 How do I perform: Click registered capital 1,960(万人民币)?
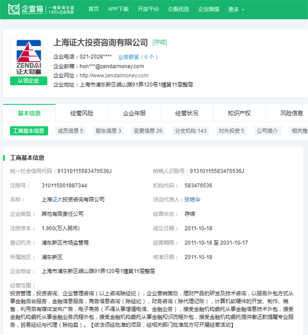[x=61, y=229]
